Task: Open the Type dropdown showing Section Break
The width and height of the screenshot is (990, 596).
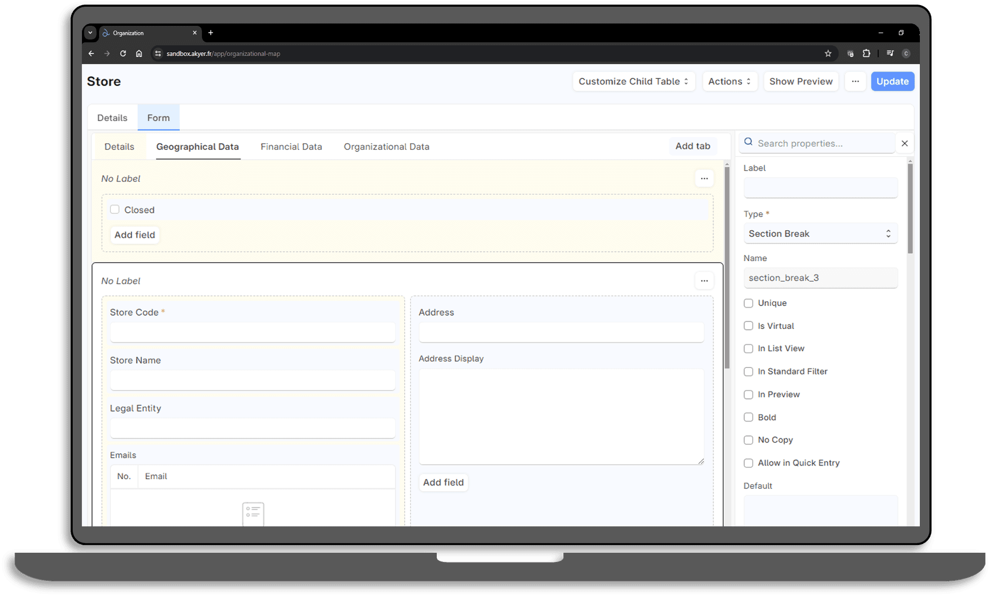Action: (x=820, y=234)
